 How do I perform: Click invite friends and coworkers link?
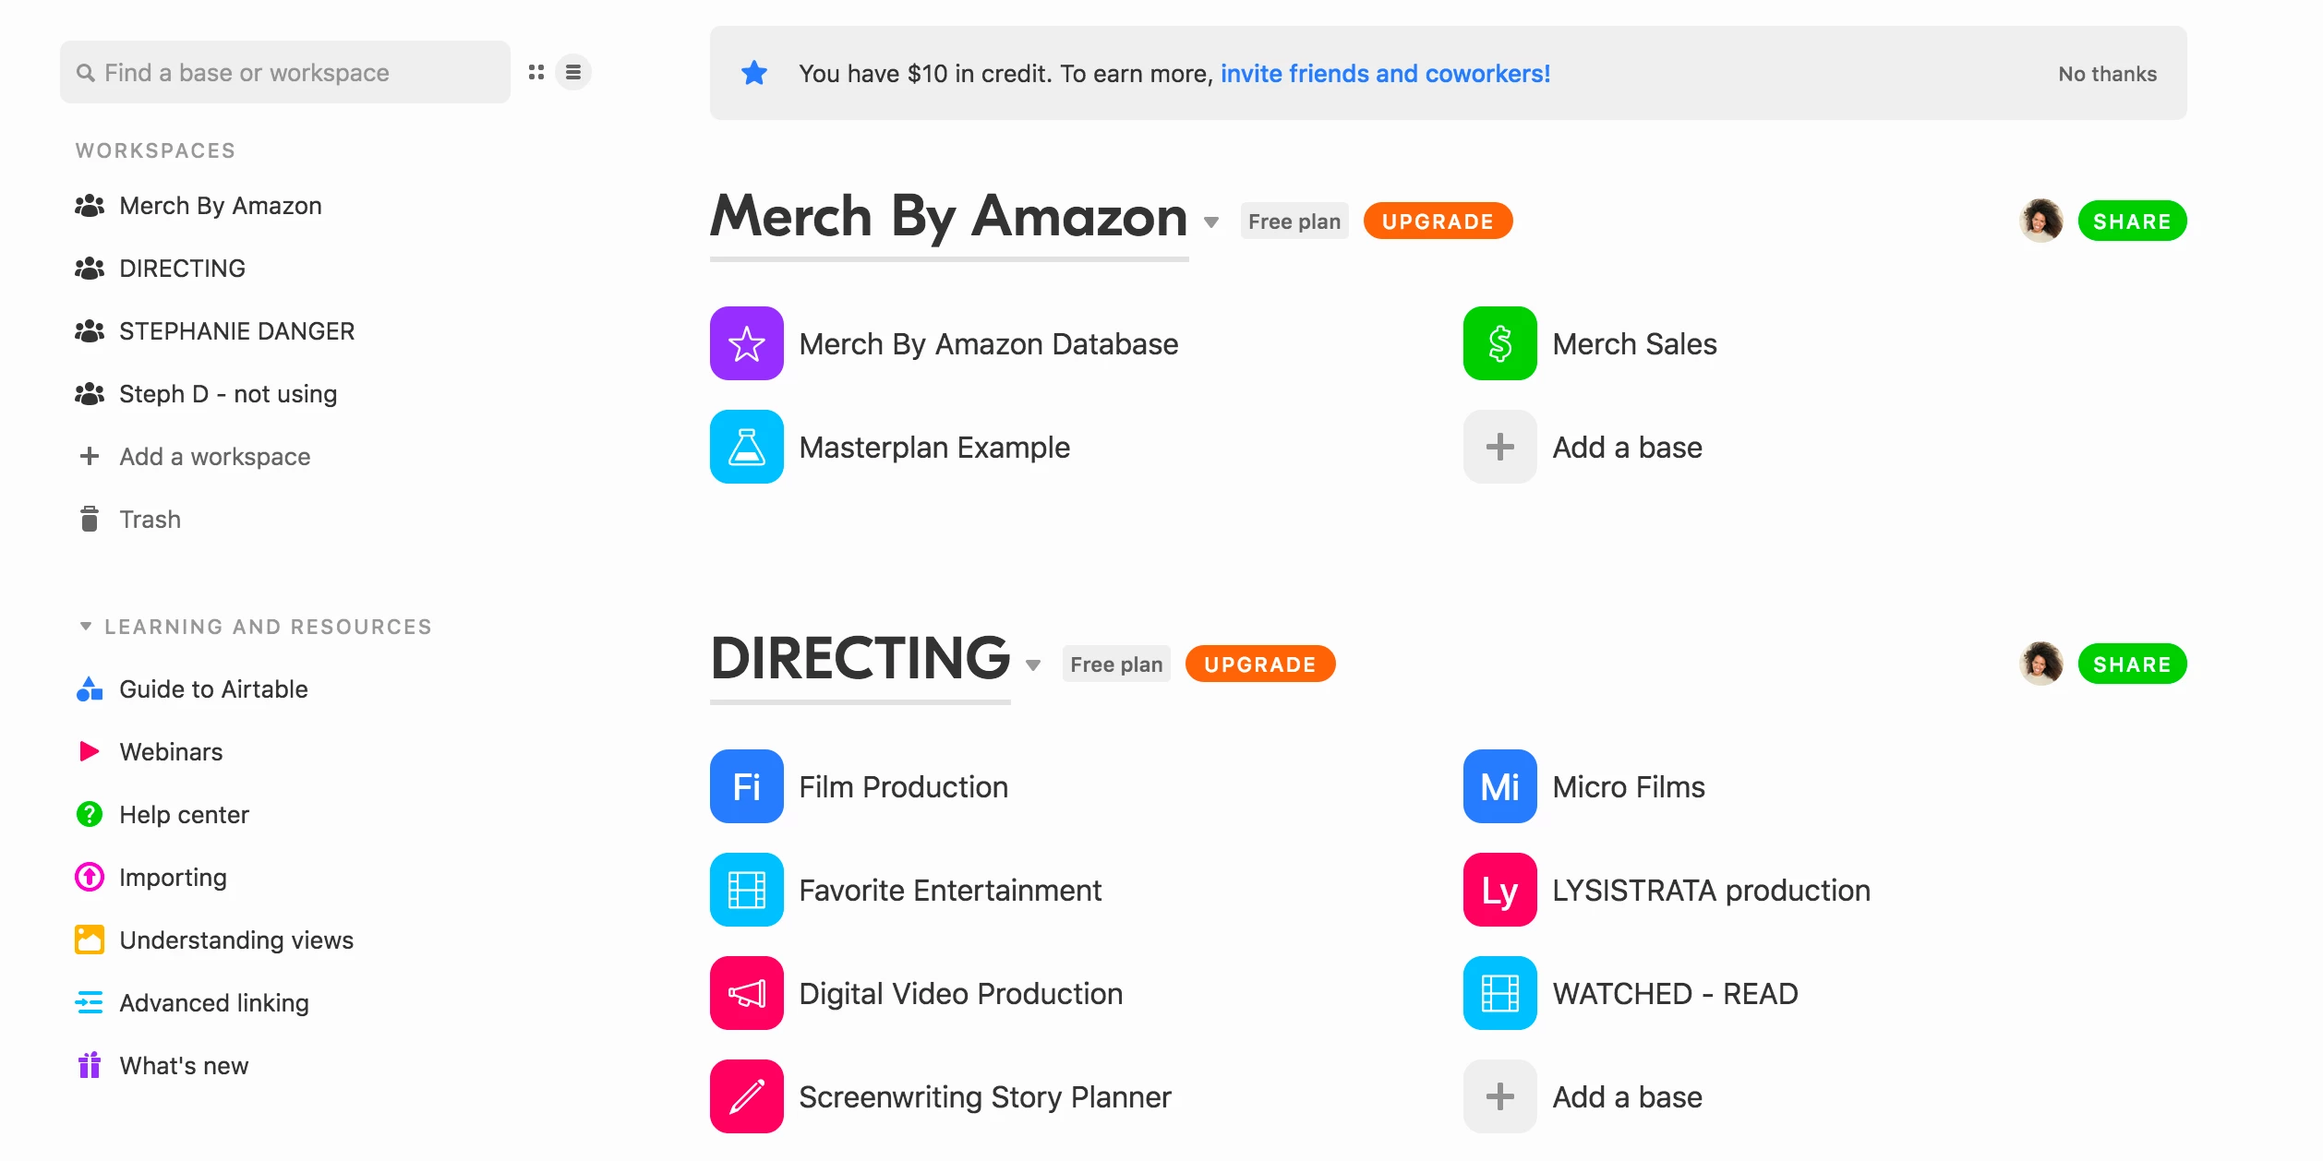tap(1385, 73)
